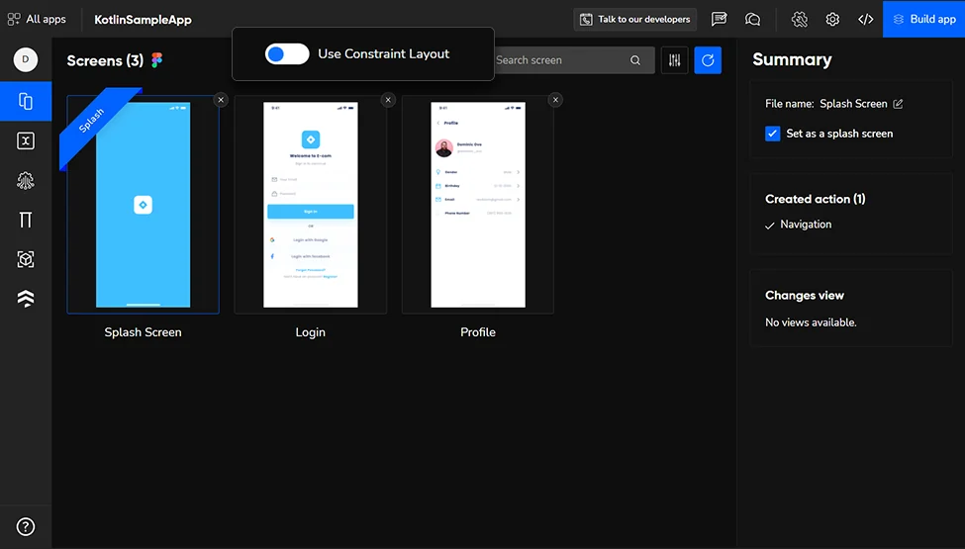Screen dimensions: 965x549
Task: Toggle the Use Constraint Layout switch
Action: [287, 54]
